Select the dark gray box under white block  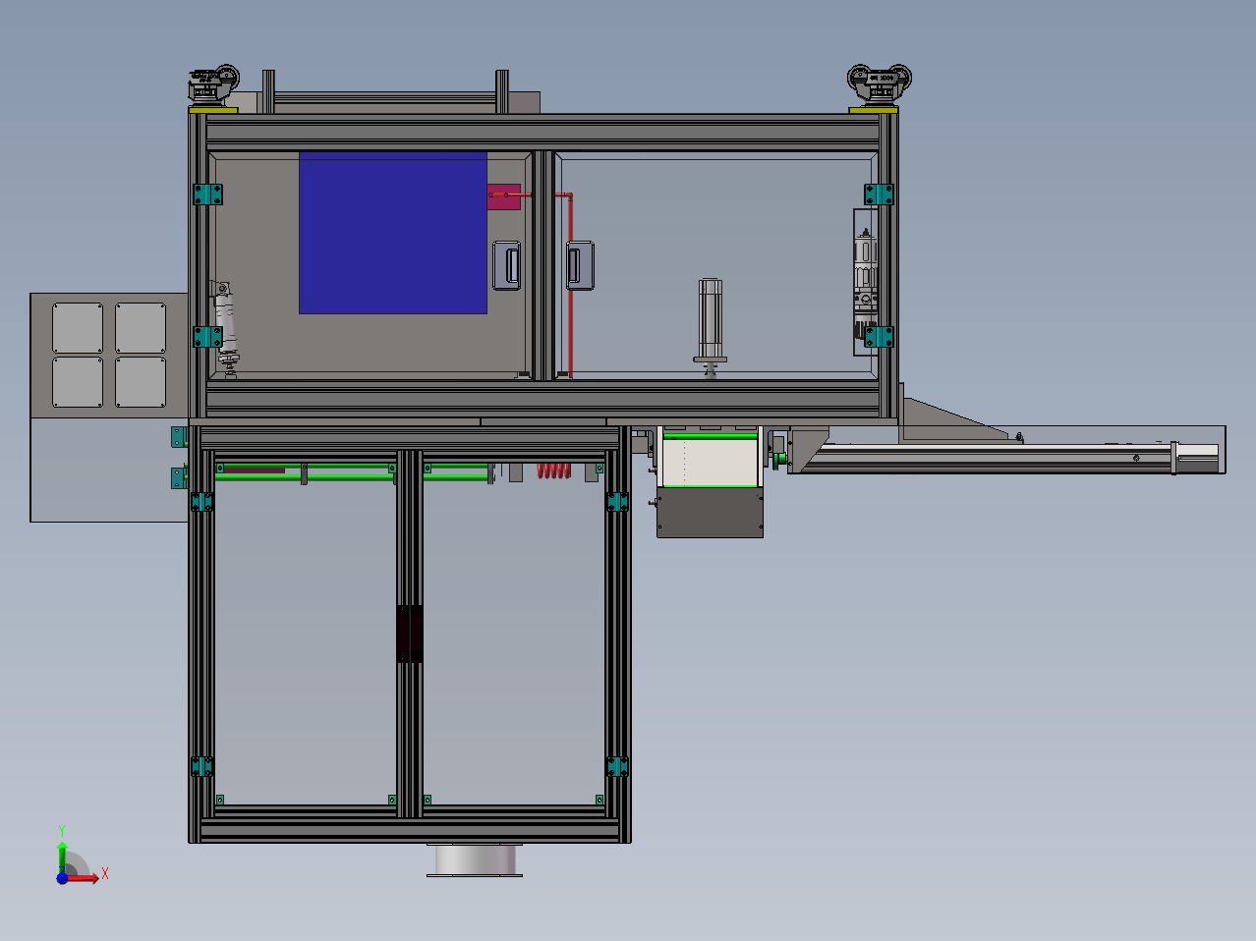pos(710,513)
